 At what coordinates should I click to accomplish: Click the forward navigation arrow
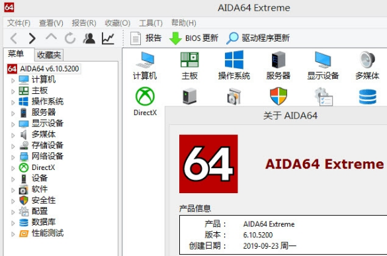pyautogui.click(x=32, y=38)
